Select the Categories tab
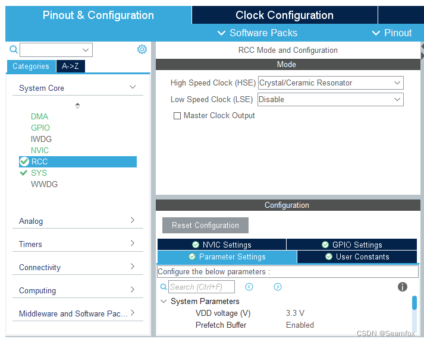The image size is (424, 342). (x=31, y=66)
